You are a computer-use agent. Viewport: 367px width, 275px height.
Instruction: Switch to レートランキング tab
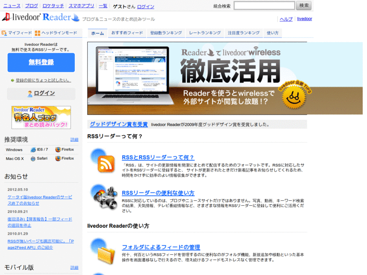click(x=205, y=33)
